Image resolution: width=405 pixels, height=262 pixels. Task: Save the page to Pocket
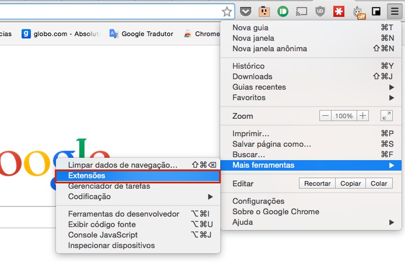point(246,12)
